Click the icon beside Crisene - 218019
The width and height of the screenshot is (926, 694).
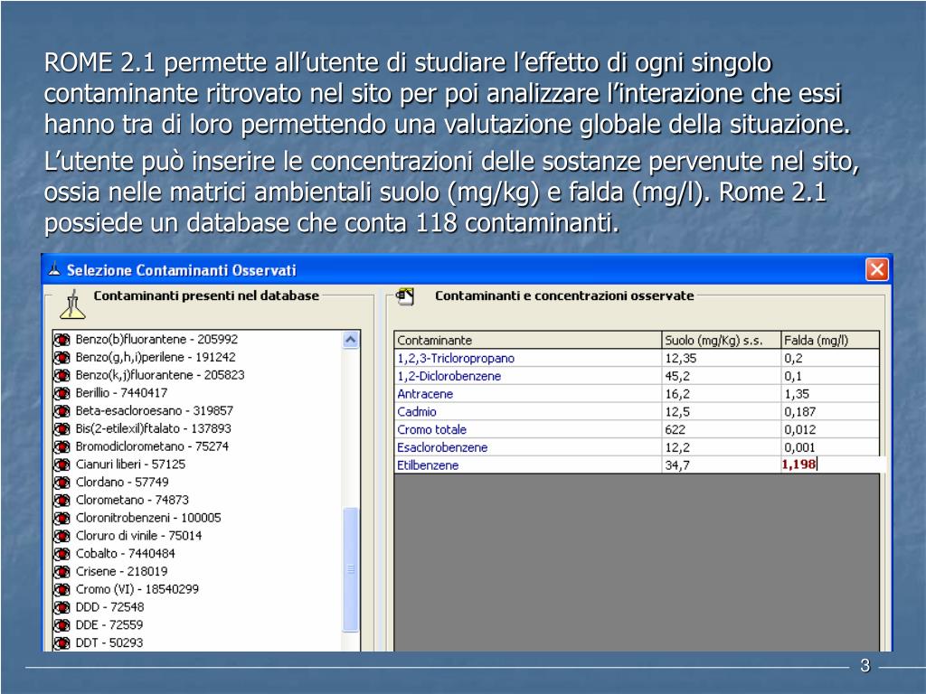(x=62, y=572)
